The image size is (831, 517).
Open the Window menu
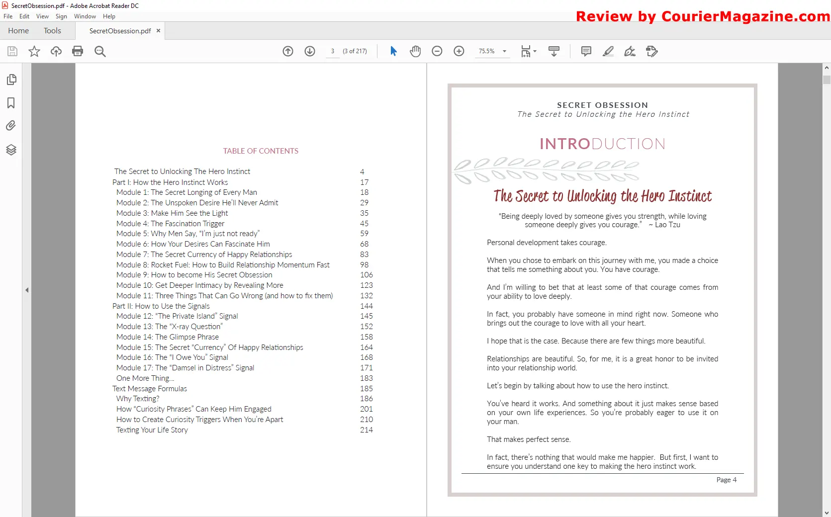pyautogui.click(x=85, y=16)
